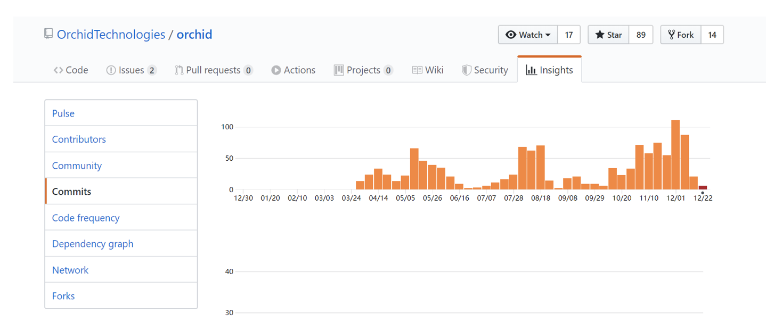Click the eye icon in Watch button
The width and height of the screenshot is (766, 330).
click(x=511, y=35)
